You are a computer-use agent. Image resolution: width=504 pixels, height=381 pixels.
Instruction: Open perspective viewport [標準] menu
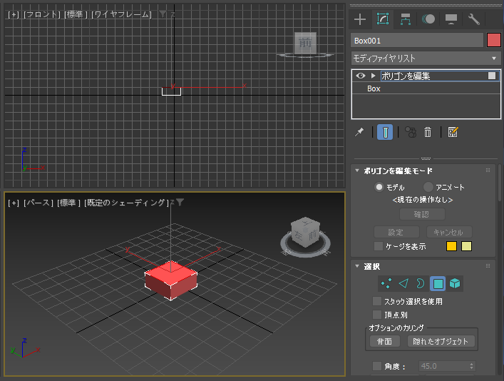point(68,203)
